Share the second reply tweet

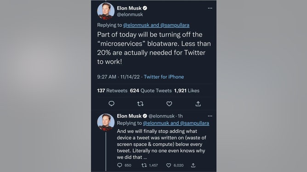coord(193,165)
